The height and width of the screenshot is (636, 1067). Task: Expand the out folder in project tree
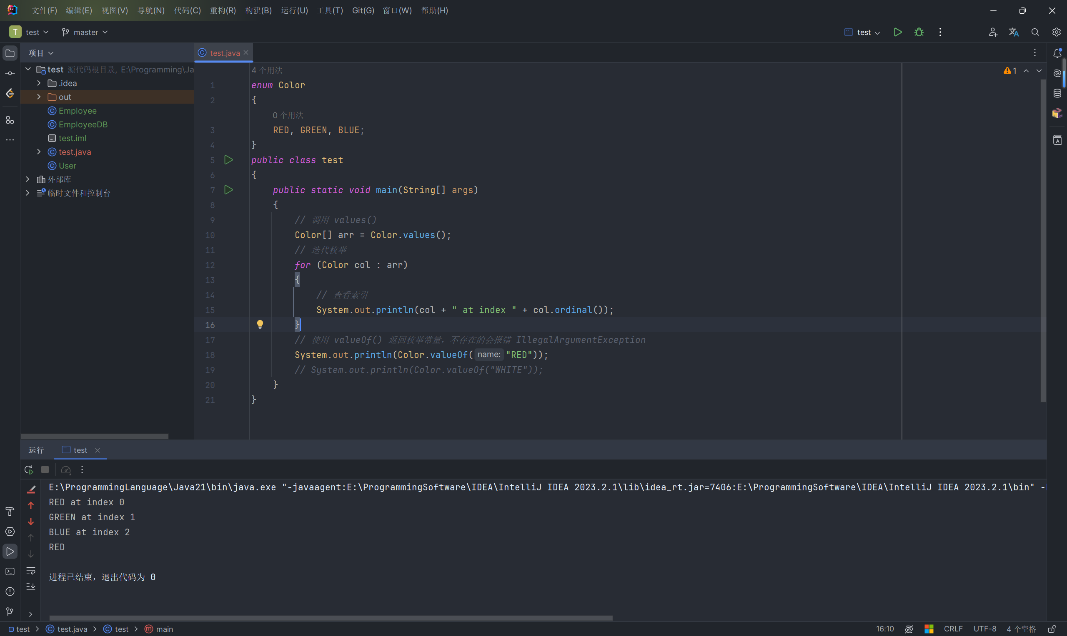pos(39,97)
